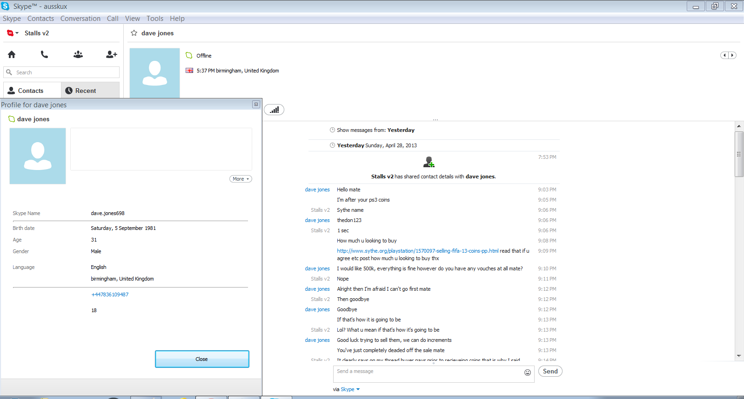Screen dimensions: 744x399
Task: Close the profile panel with X icon
Action: [256, 105]
